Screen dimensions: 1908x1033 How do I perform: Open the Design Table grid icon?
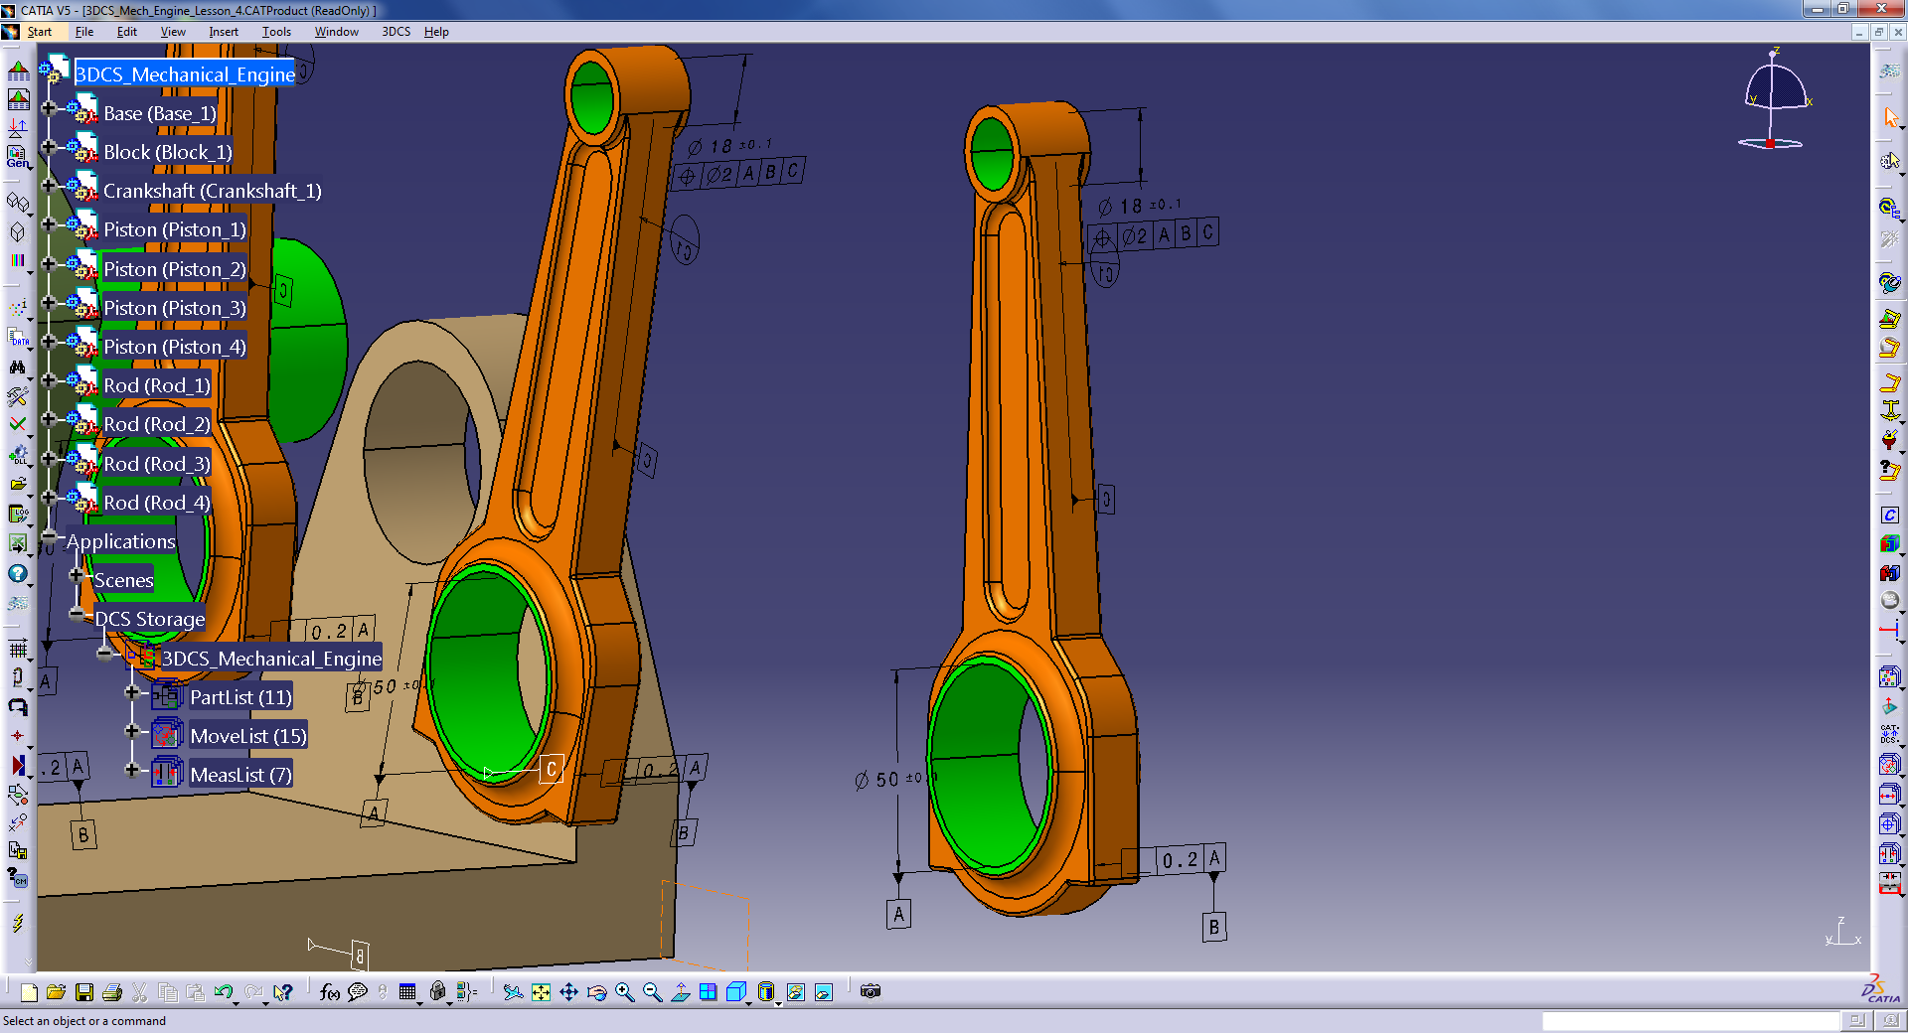407,992
